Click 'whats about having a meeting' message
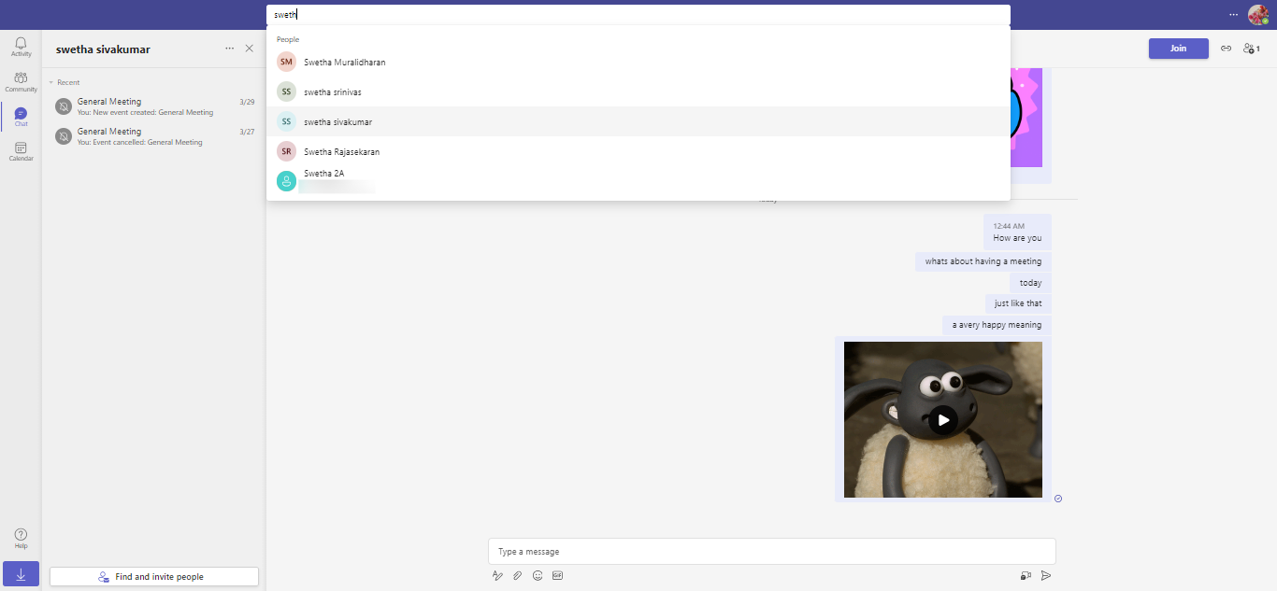1277x591 pixels. 983,261
